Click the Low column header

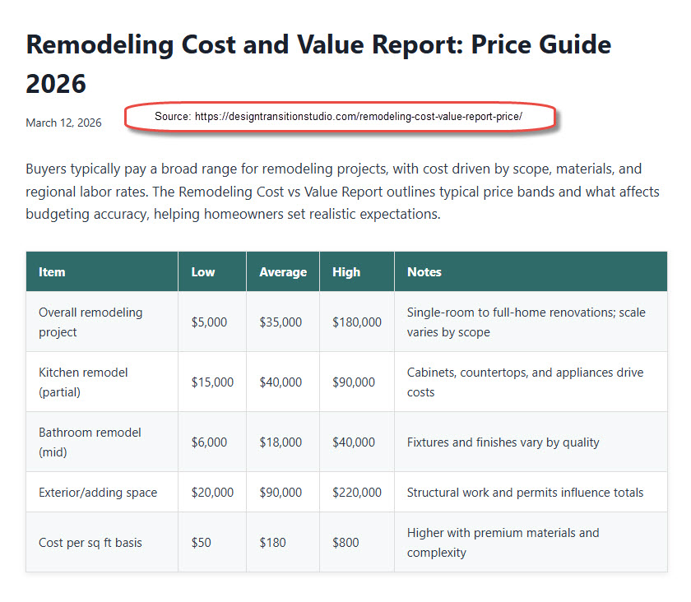pyautogui.click(x=203, y=271)
